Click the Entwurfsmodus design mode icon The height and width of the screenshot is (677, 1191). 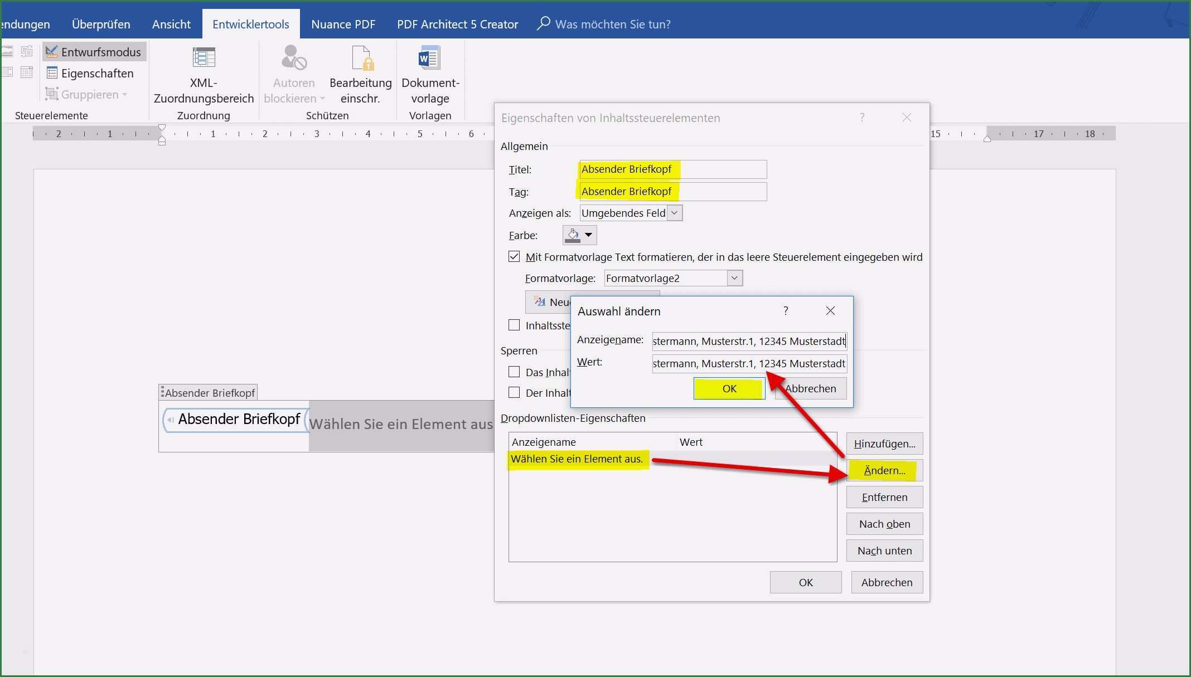coord(52,52)
